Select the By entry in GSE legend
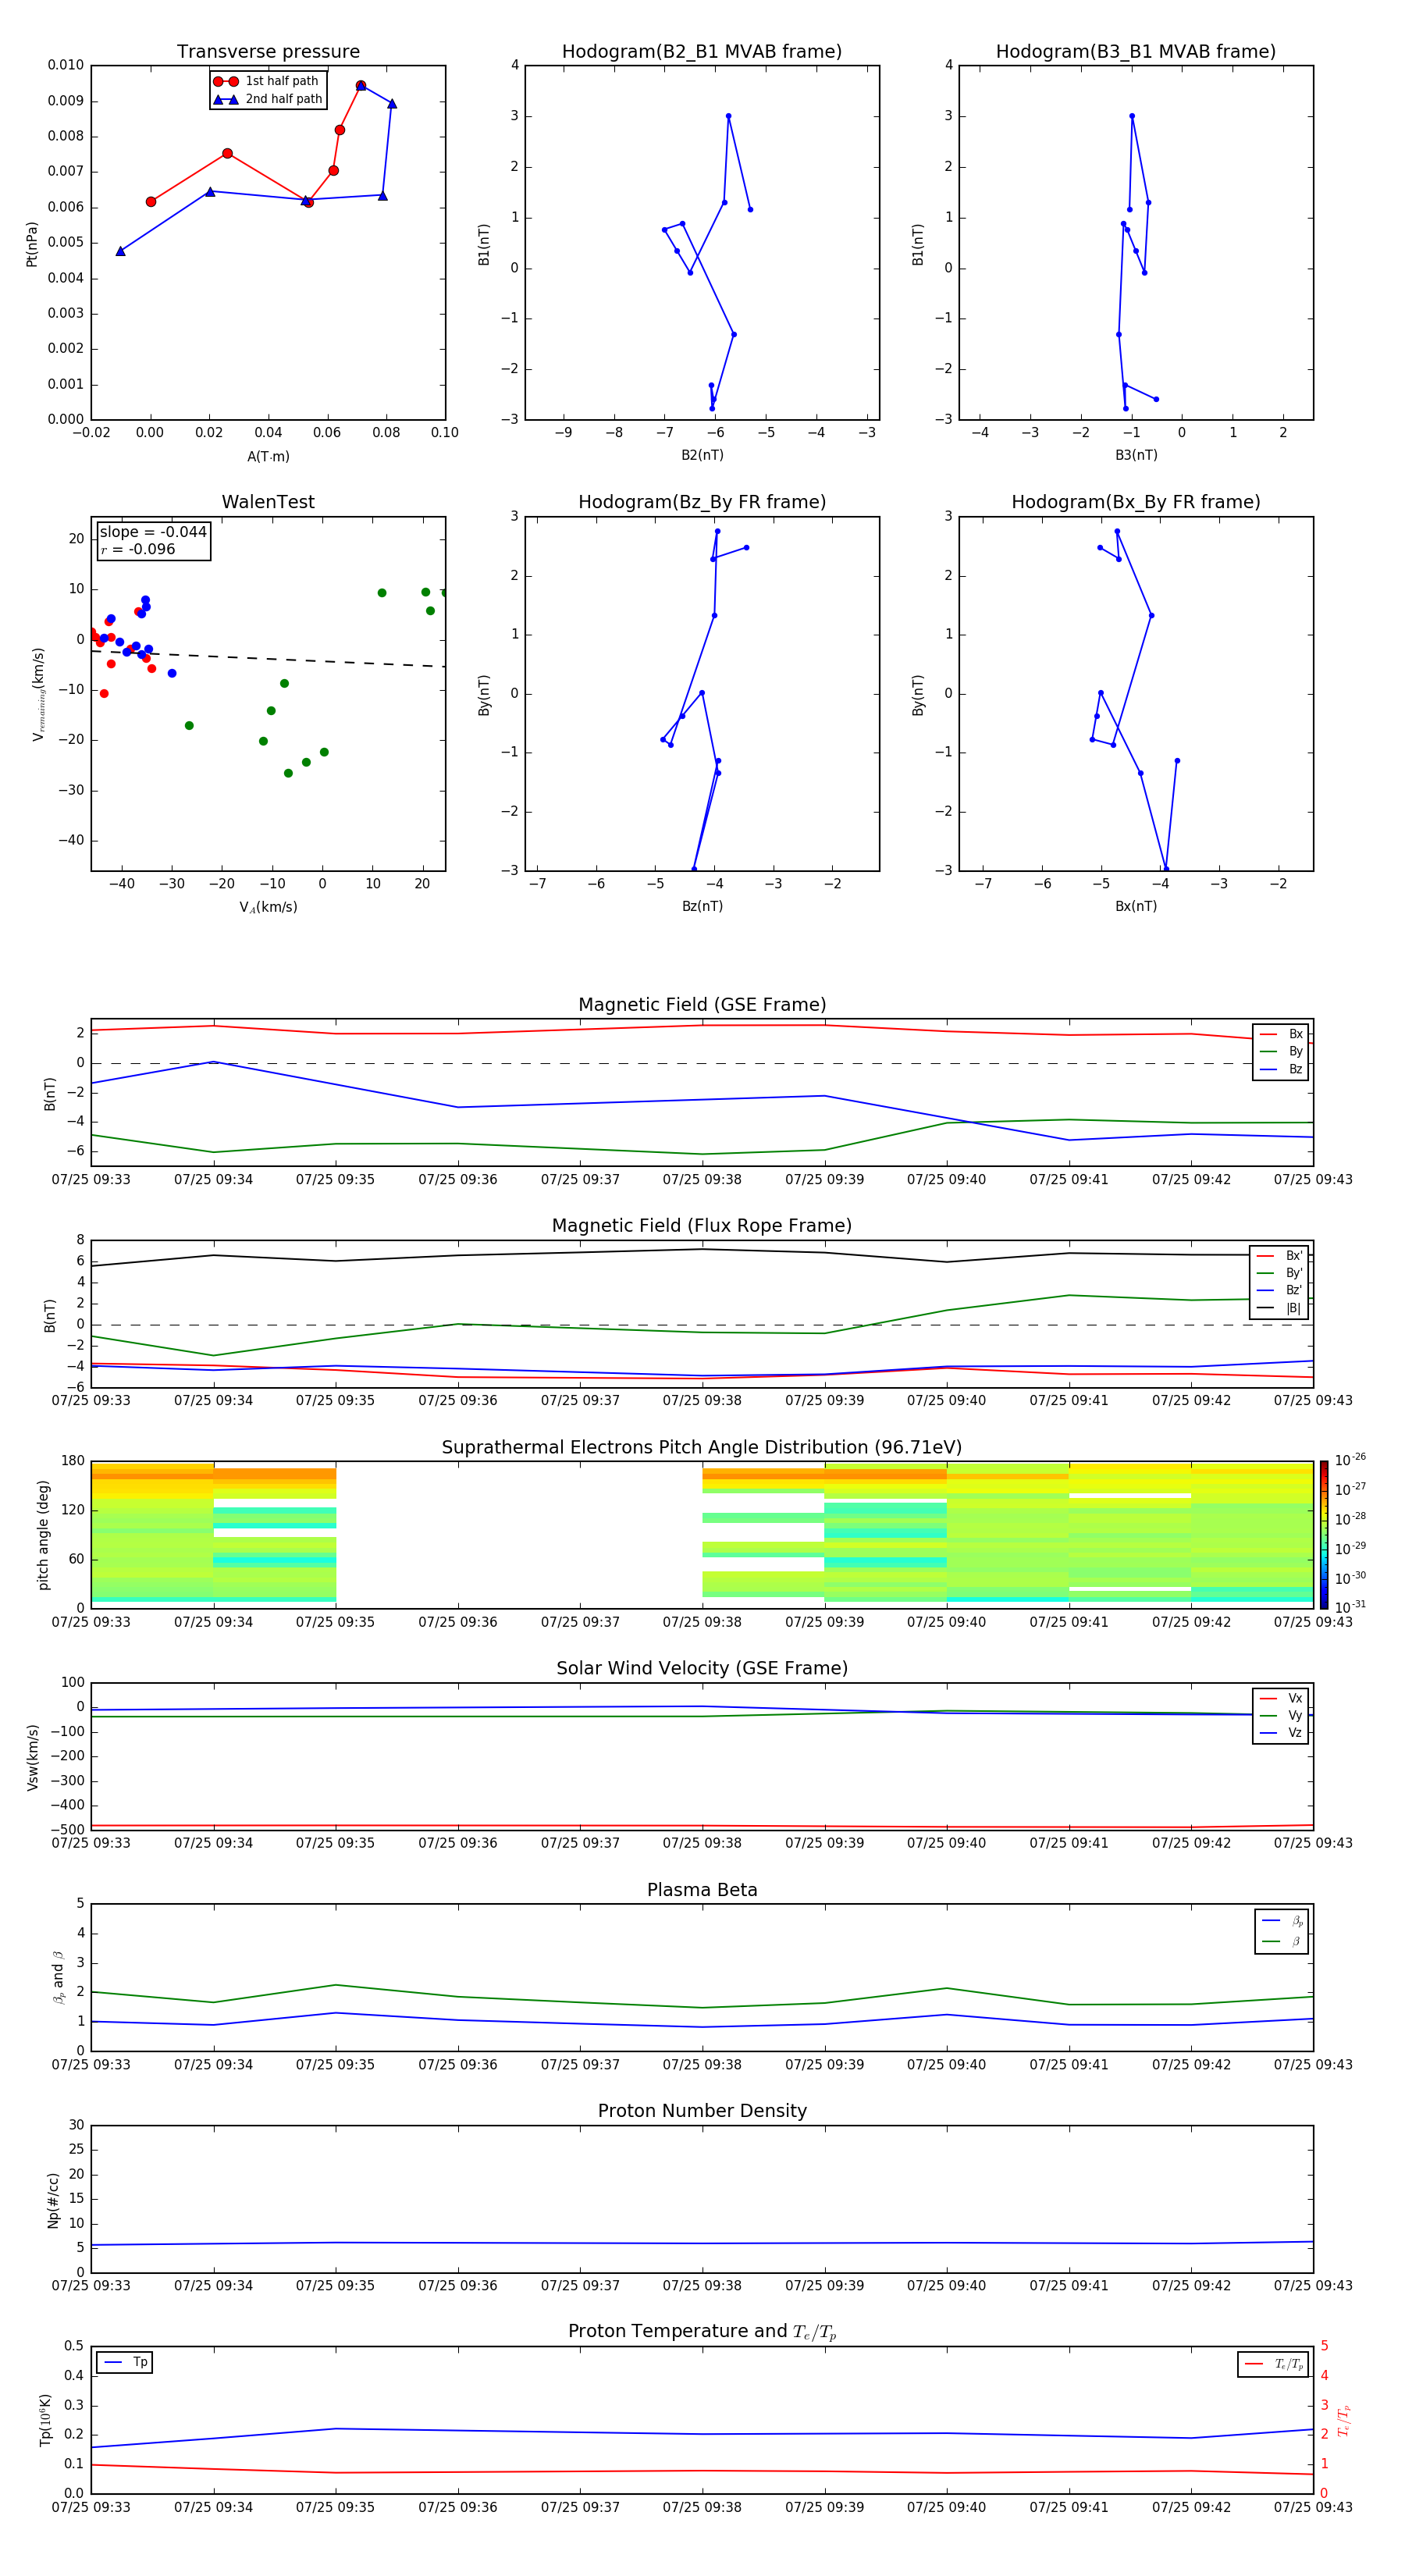This screenshot has width=1405, height=2576. [x=1281, y=1052]
